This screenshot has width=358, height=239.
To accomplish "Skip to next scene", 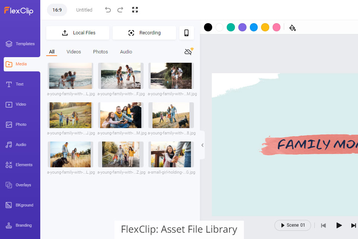I will (x=354, y=226).
